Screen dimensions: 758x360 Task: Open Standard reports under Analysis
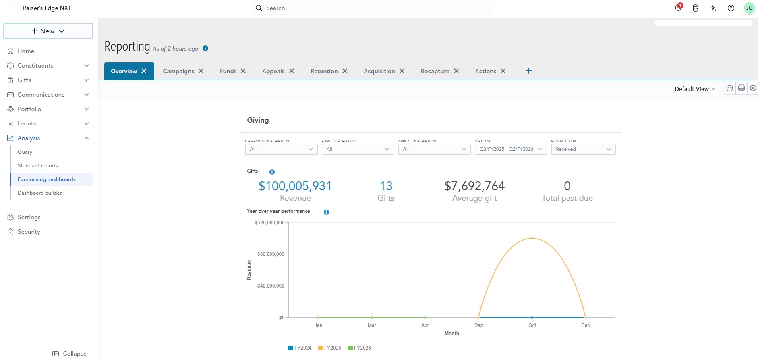[38, 166]
